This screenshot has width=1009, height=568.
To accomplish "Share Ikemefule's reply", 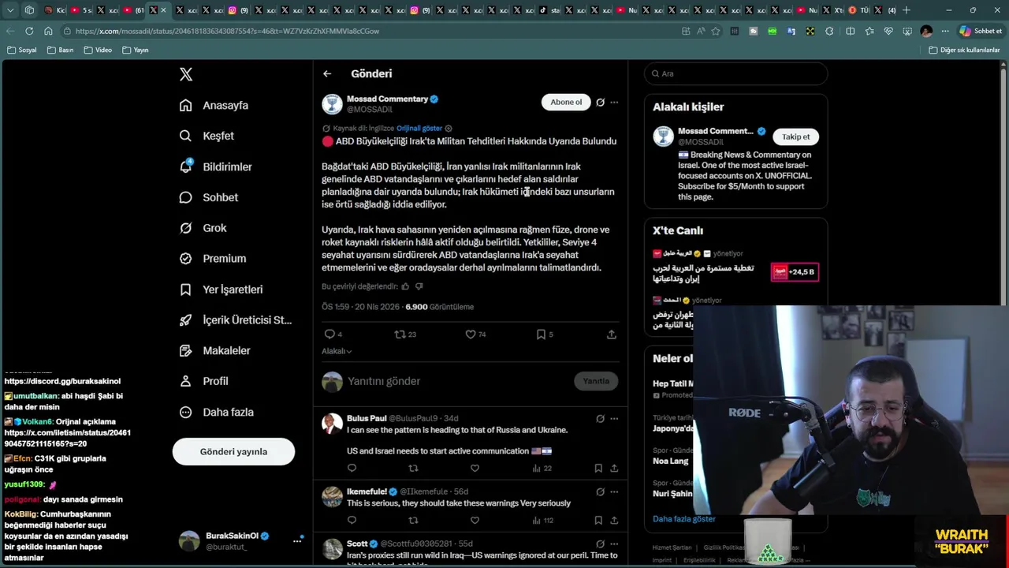I will pyautogui.click(x=614, y=520).
